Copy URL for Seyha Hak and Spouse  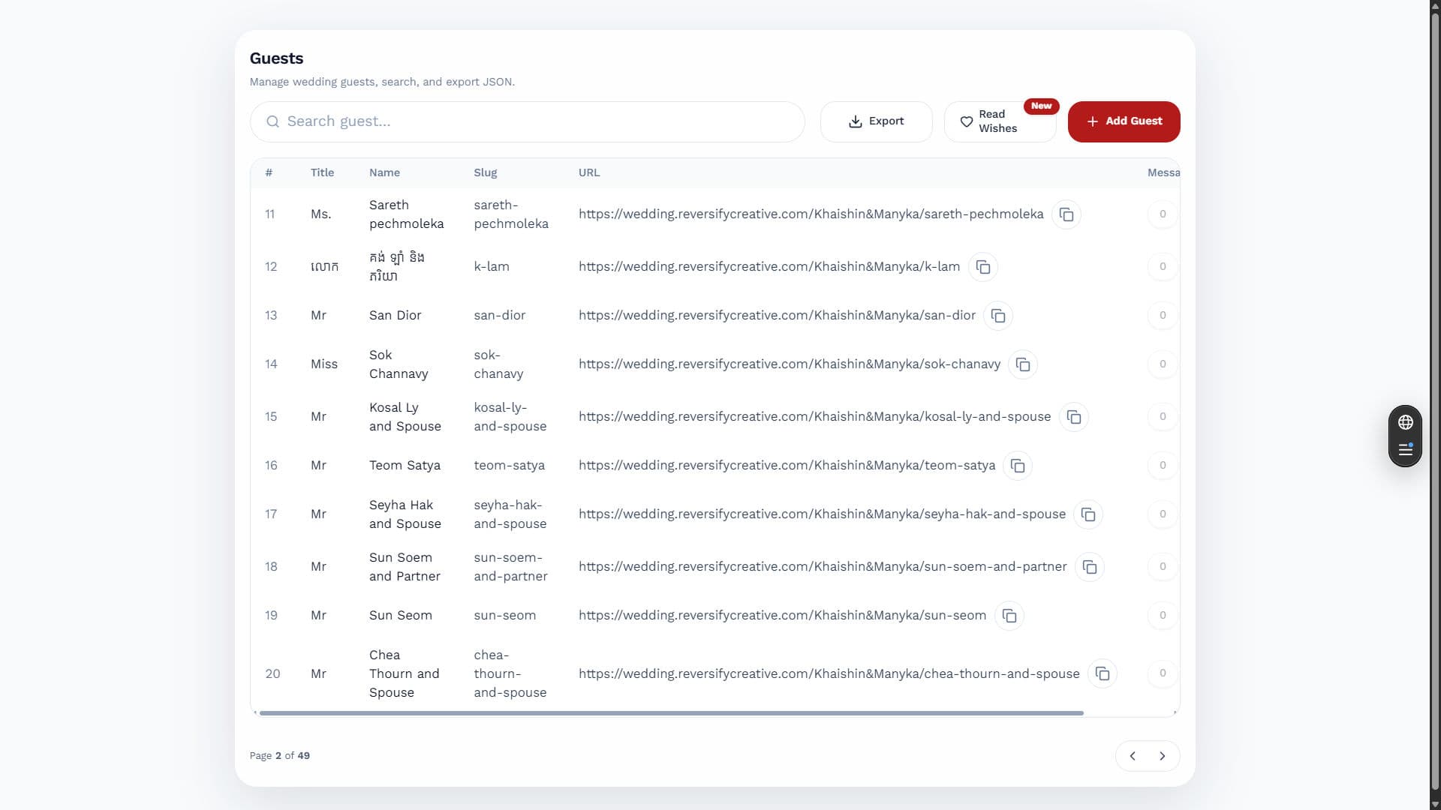click(x=1088, y=514)
